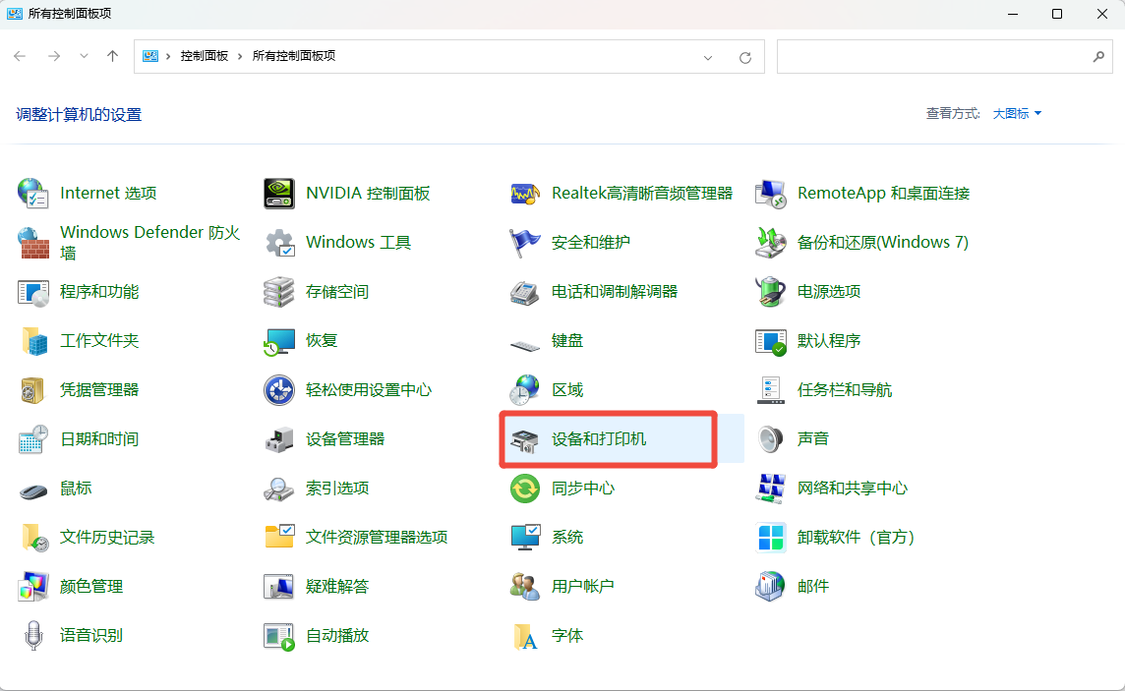
Task: Open the 默认程序 icon
Action: point(771,341)
